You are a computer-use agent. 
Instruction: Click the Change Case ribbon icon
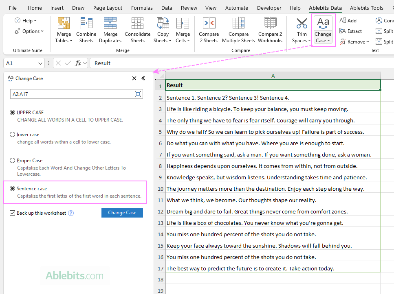click(x=323, y=23)
